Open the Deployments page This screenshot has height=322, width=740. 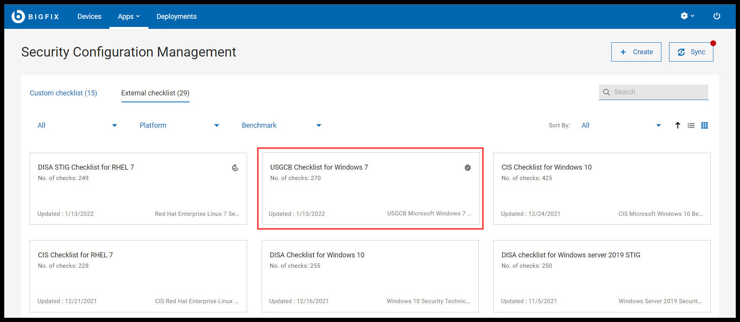tap(177, 17)
